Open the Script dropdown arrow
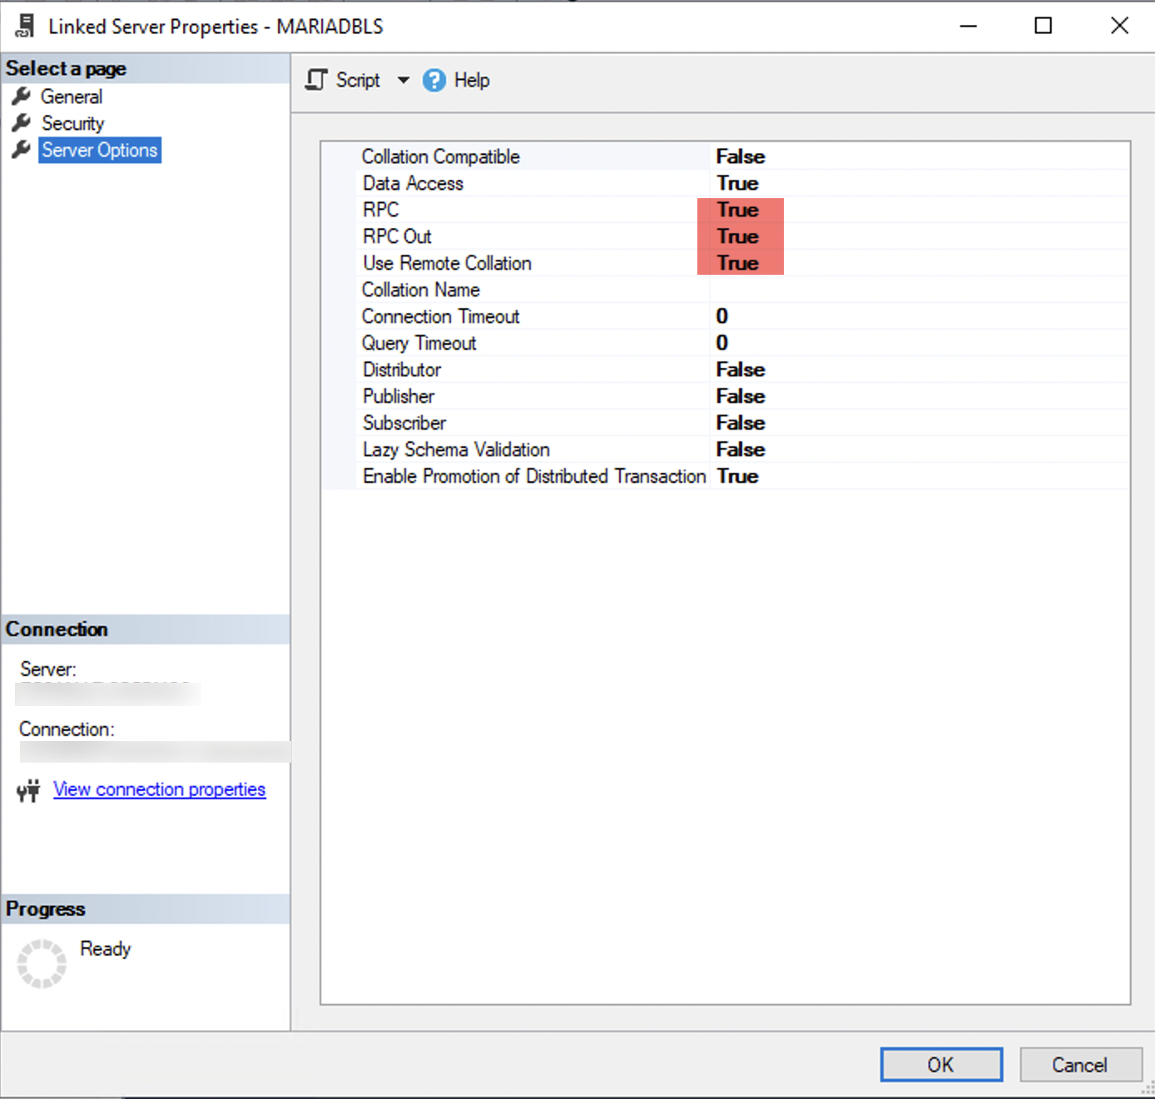This screenshot has width=1155, height=1099. pyautogui.click(x=404, y=80)
